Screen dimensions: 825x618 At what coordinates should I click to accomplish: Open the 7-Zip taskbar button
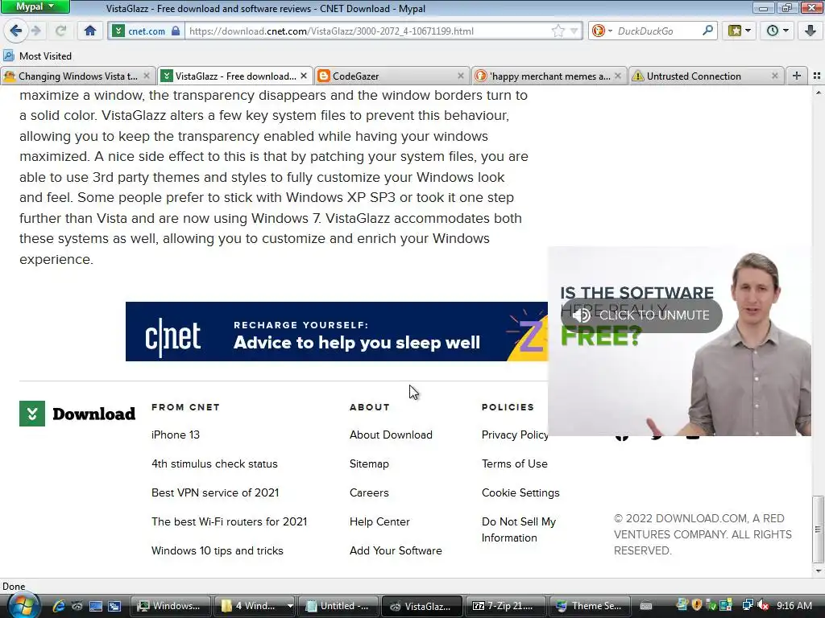tap(504, 606)
